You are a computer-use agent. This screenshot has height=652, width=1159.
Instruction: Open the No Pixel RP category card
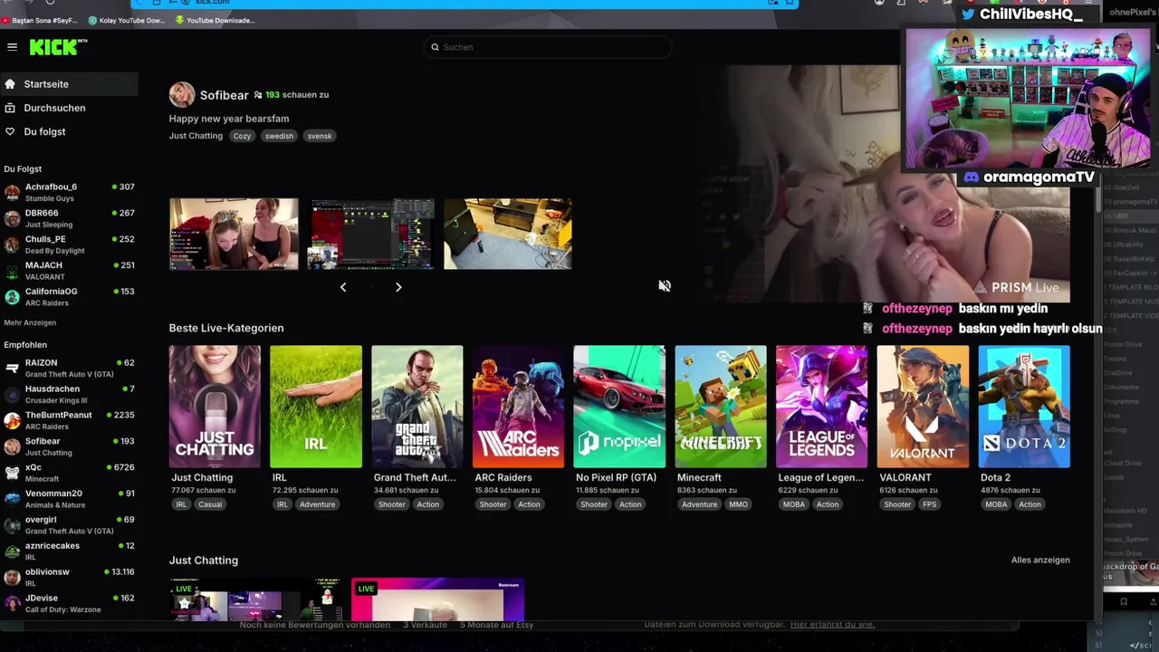(619, 407)
